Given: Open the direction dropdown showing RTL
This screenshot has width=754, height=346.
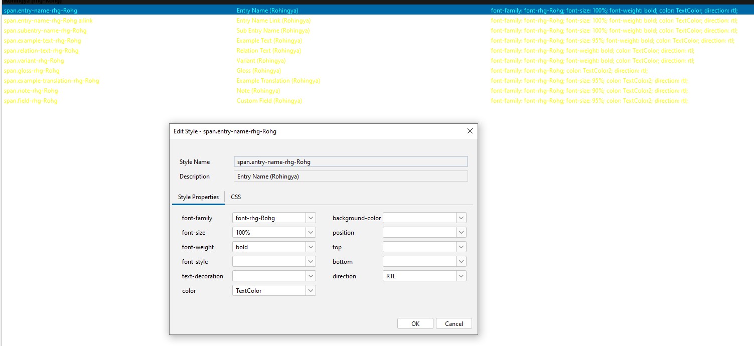Looking at the screenshot, I should coord(461,275).
